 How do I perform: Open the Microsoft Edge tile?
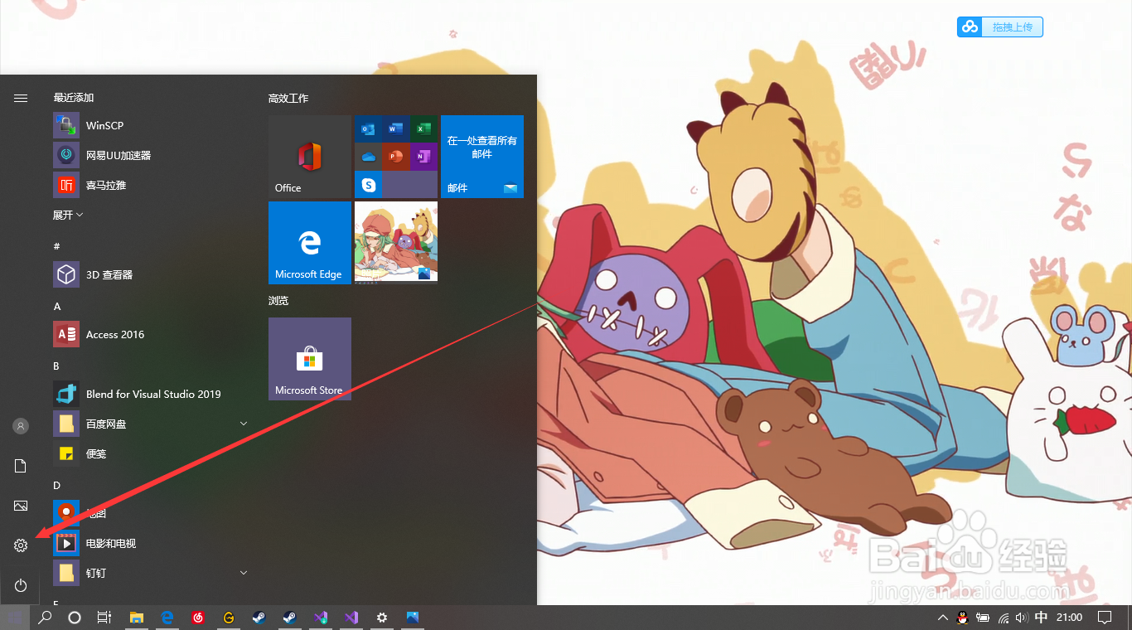point(310,242)
